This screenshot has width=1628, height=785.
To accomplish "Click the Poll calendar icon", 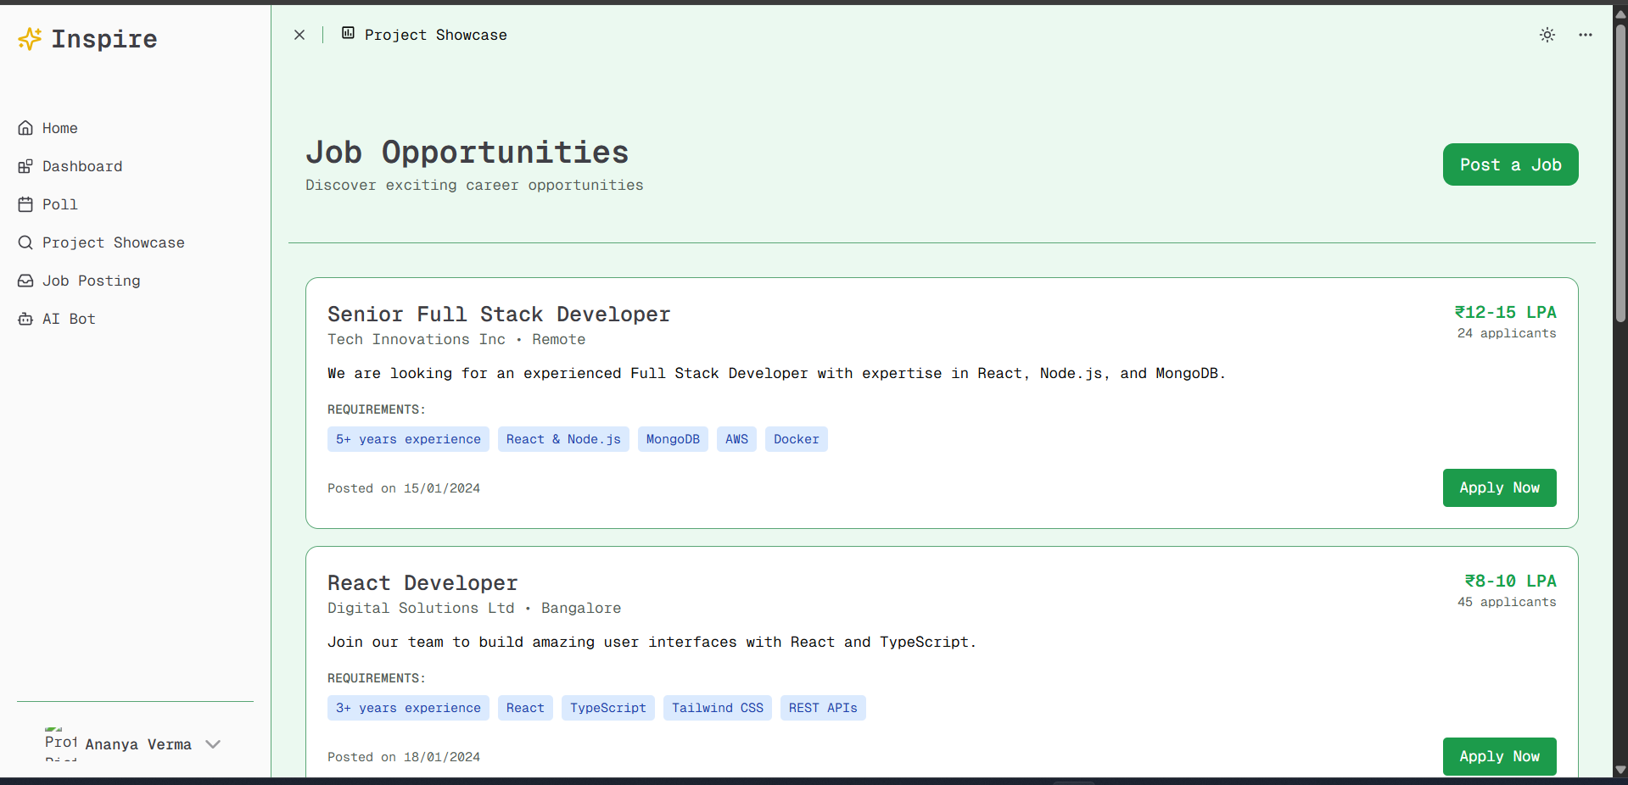I will tap(25, 204).
